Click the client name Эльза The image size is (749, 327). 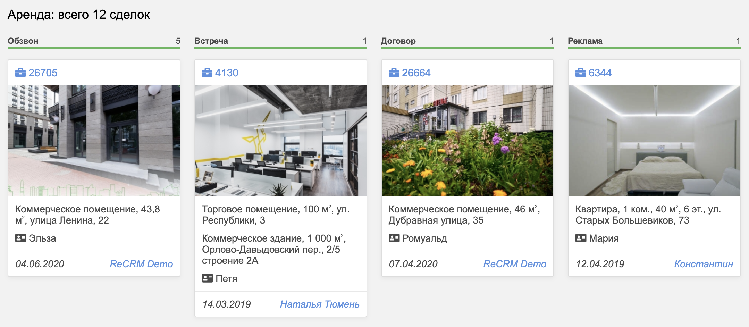[42, 238]
